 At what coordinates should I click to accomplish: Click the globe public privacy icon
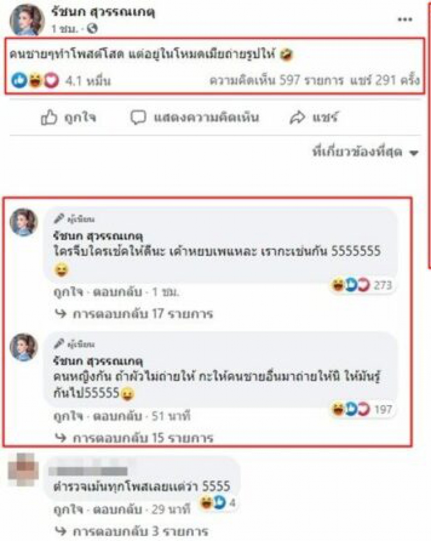(x=92, y=29)
